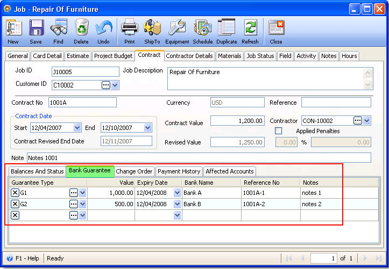The width and height of the screenshot is (389, 269).
Task: Switch to the Estimate tab
Action: 77,56
